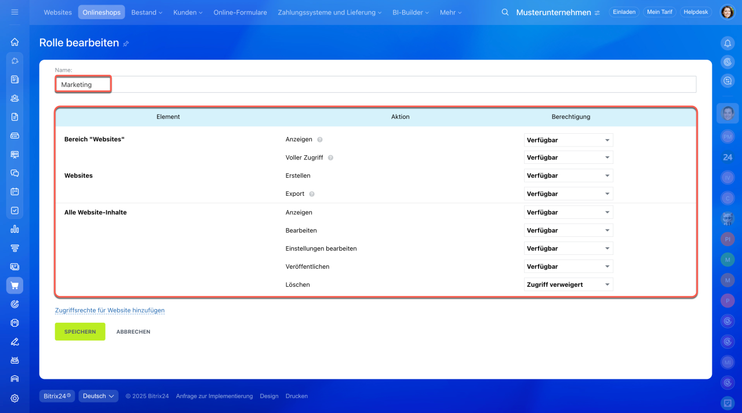Image resolution: width=742 pixels, height=413 pixels.
Task: Go to the home icon in sidebar
Action: point(14,42)
